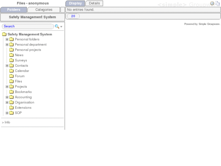Open the News folder label
This screenshot has height=166, width=221.
point(19,55)
